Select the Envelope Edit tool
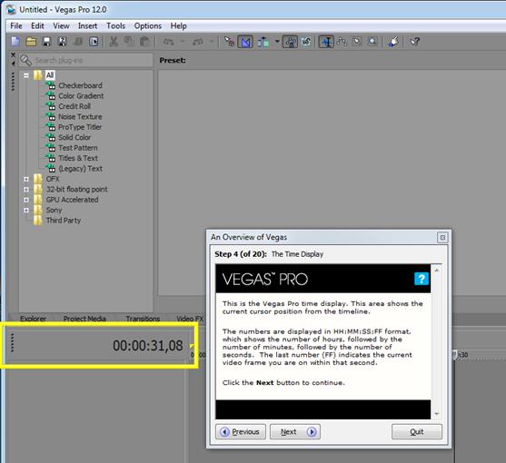This screenshot has height=463, width=506. click(342, 42)
